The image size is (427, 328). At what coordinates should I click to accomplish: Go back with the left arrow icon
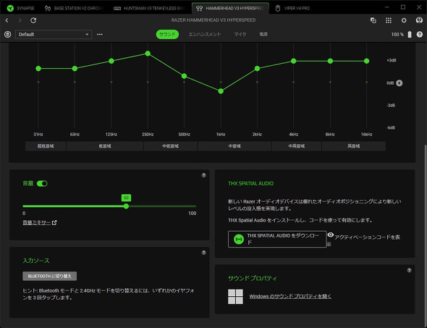pos(7,20)
